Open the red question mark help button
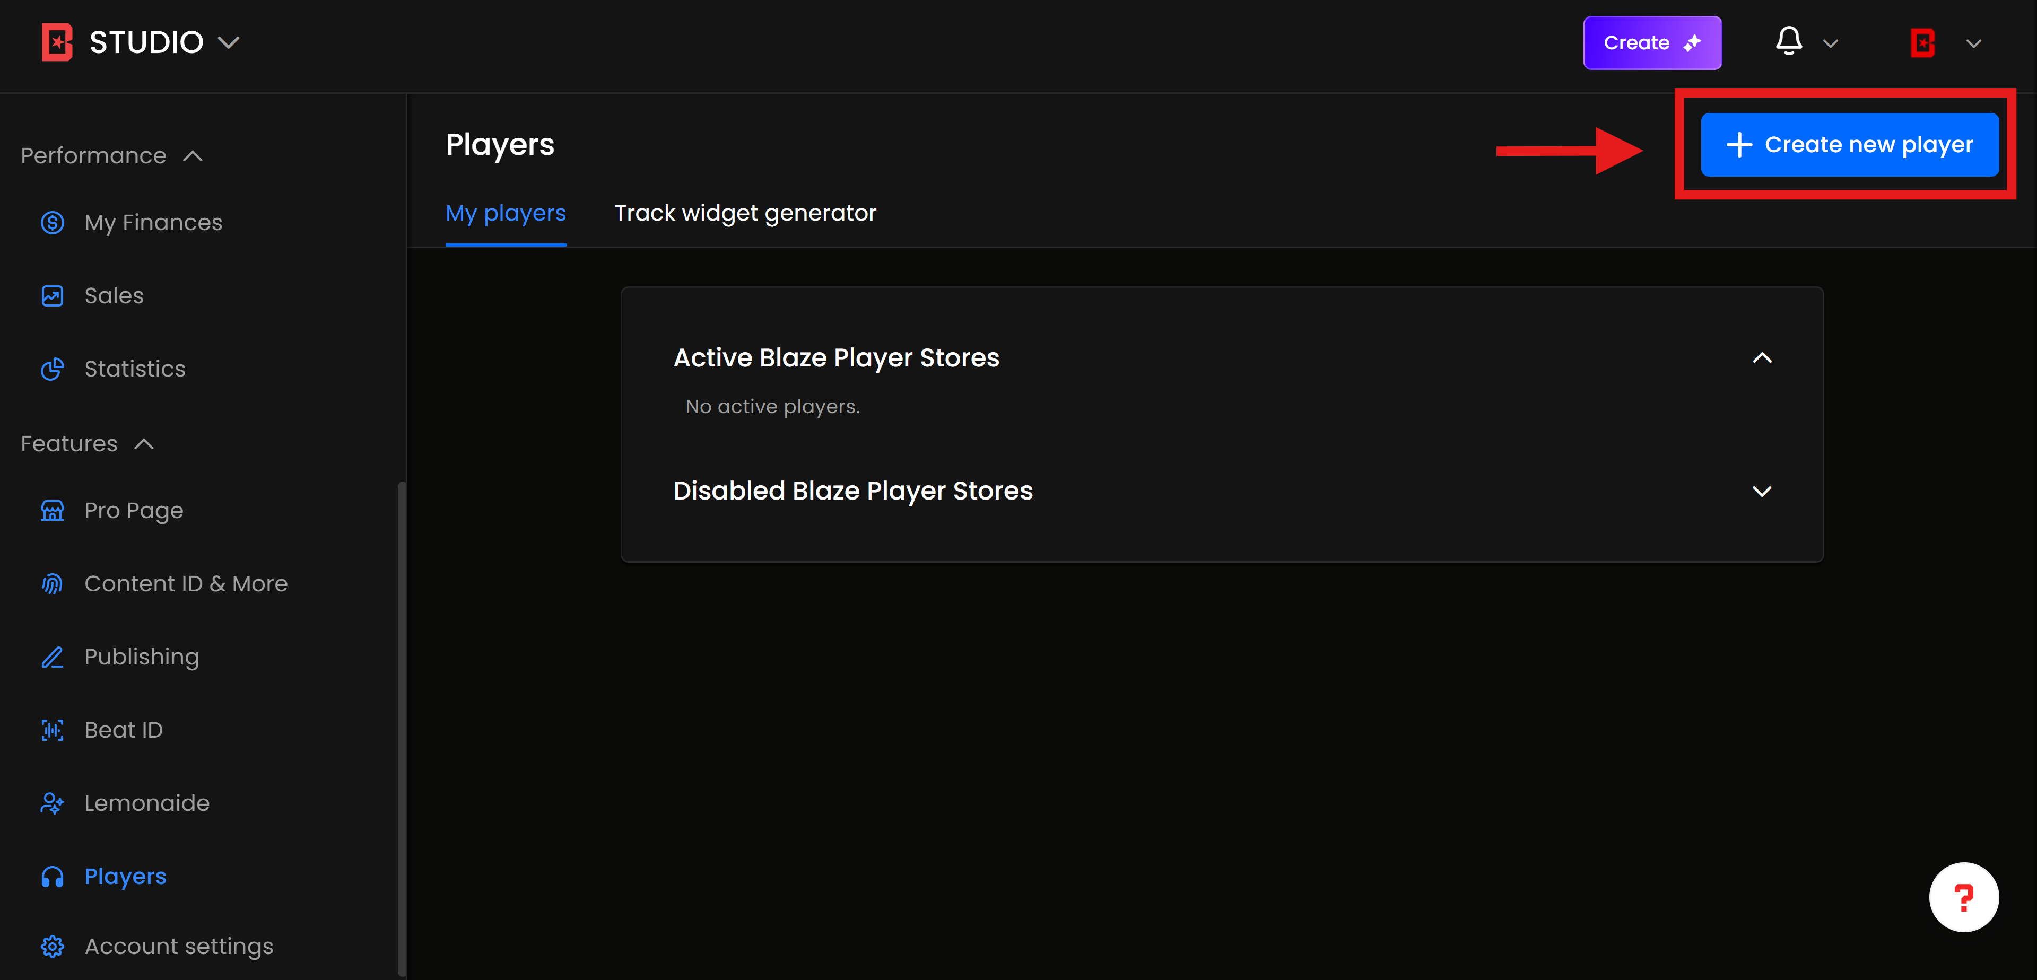The image size is (2037, 980). pos(1963,897)
